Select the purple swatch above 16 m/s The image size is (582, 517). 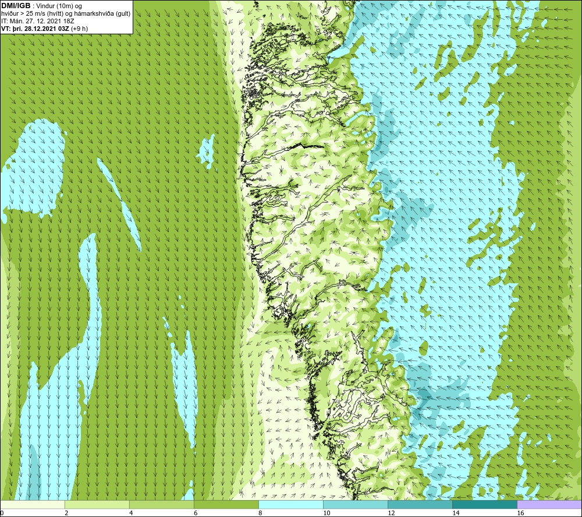coord(549,504)
